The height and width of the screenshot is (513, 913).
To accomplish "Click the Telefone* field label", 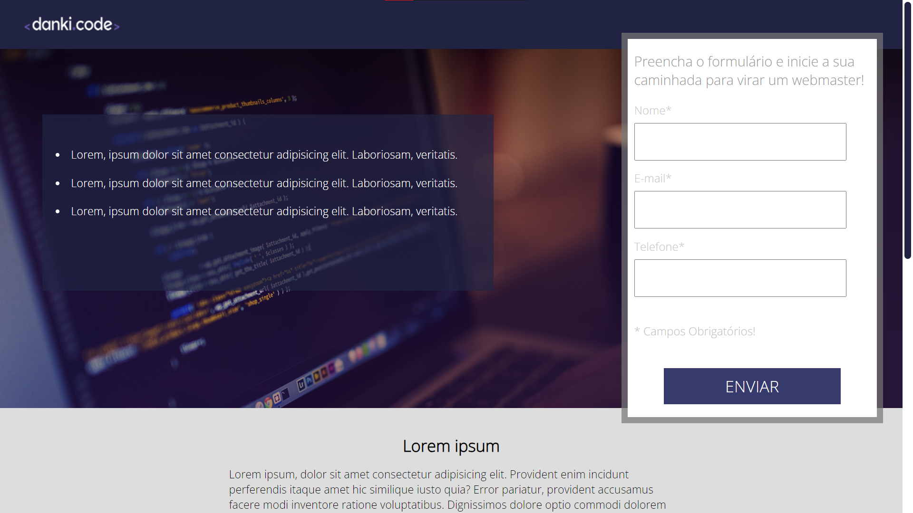I will click(x=659, y=247).
